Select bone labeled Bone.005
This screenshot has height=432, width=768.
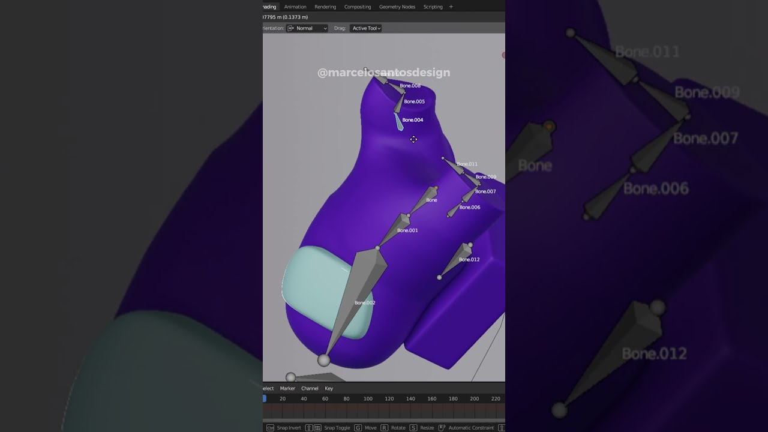(x=399, y=103)
